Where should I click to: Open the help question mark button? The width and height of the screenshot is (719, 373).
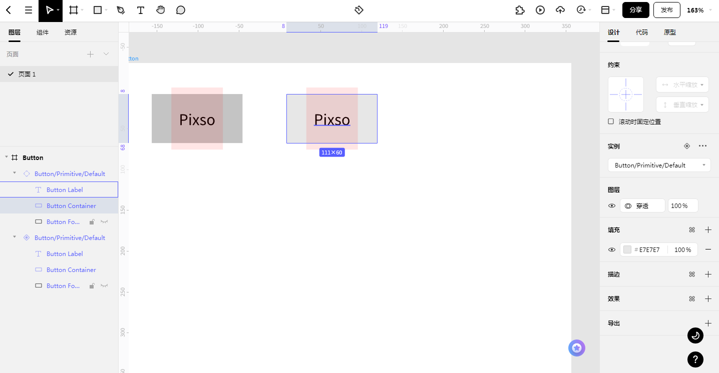(695, 359)
